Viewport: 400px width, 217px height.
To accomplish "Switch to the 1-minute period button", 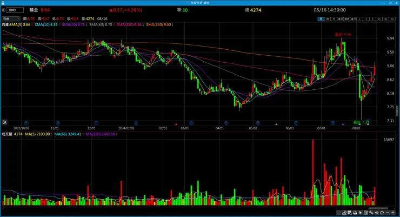I will (359, 19).
